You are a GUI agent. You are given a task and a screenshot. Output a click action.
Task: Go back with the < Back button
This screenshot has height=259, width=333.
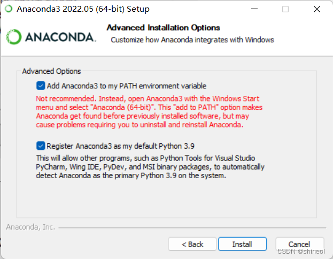(x=192, y=244)
